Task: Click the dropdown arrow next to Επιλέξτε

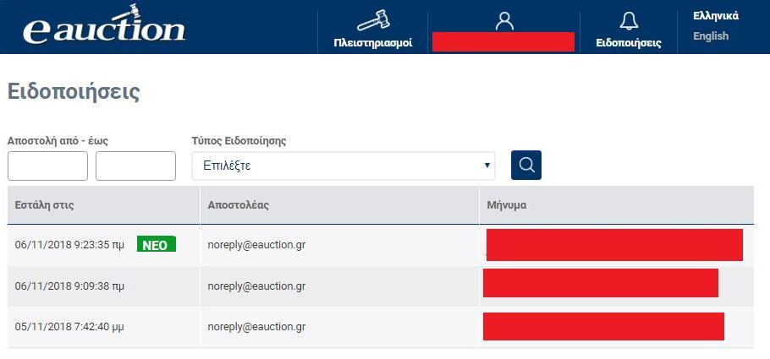Action: [487, 166]
